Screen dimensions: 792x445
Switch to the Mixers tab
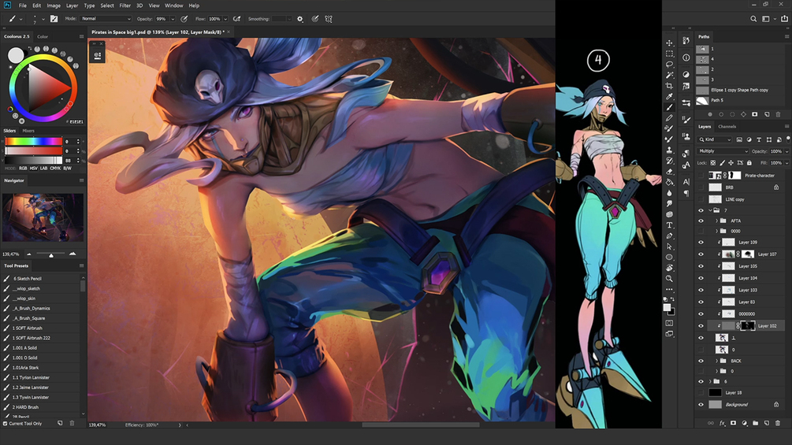[x=28, y=131]
